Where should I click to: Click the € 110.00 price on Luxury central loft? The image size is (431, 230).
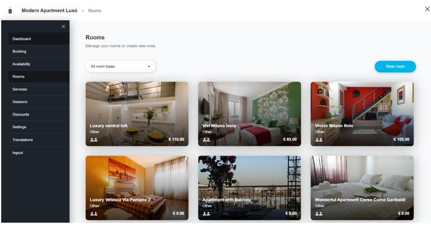176,140
